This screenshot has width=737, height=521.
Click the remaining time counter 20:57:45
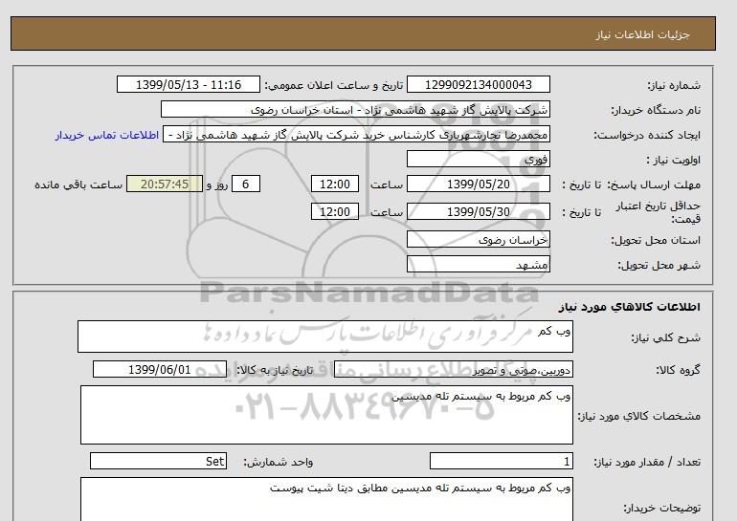[x=165, y=184]
